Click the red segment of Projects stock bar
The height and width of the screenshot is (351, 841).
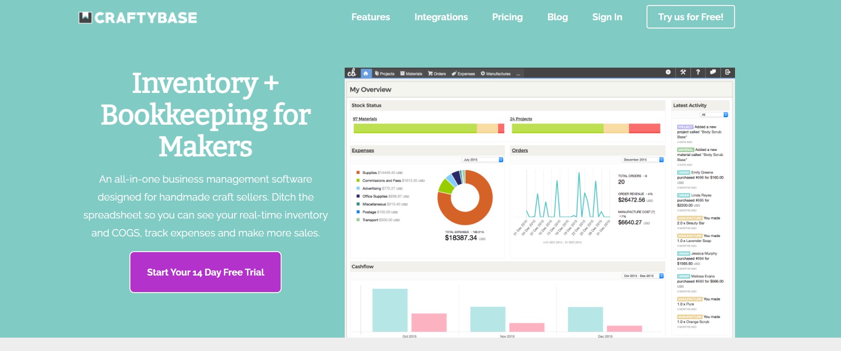(x=644, y=128)
